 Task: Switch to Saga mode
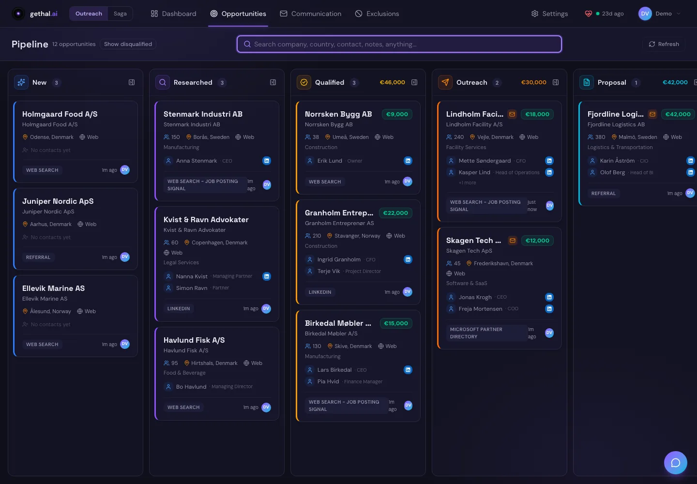pos(120,14)
